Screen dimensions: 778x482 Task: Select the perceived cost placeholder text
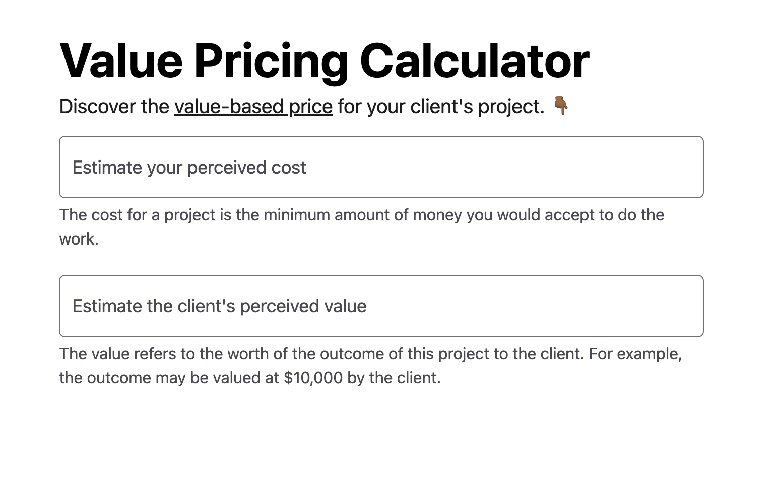point(189,167)
